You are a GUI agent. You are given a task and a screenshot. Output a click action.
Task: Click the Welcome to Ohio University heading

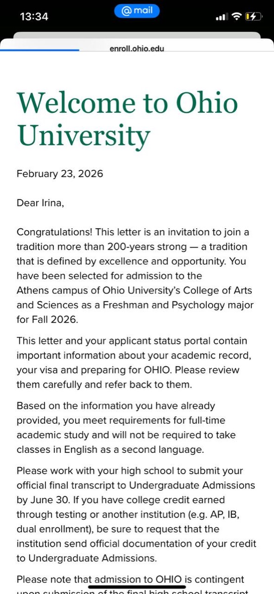tap(127, 119)
